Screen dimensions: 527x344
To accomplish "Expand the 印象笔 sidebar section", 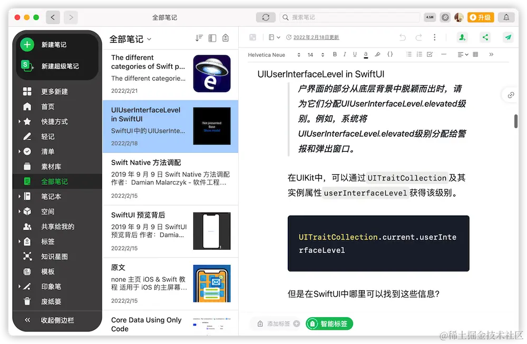I will 19,286.
